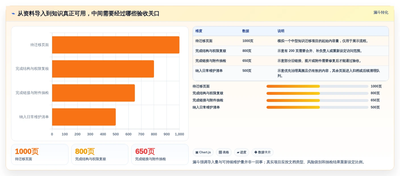The width and height of the screenshot is (400, 176).
Task: Click the 待迁移页面 bar in the chart
Action: [x=116, y=45]
